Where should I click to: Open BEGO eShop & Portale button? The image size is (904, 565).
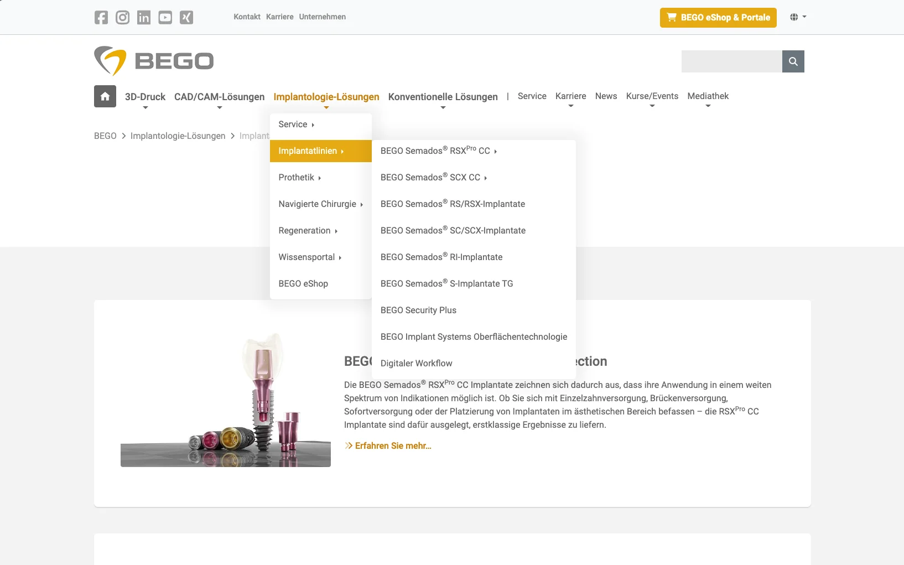click(718, 18)
